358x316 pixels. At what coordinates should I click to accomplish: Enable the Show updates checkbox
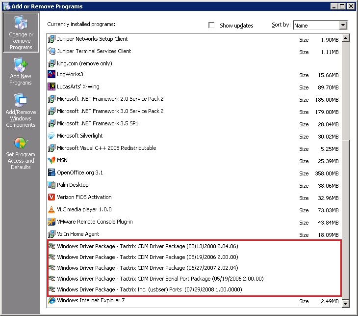[212, 25]
